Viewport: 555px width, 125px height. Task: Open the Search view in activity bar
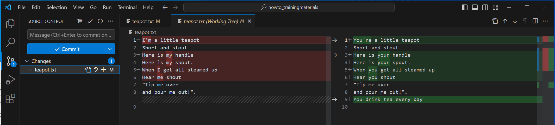point(10,42)
